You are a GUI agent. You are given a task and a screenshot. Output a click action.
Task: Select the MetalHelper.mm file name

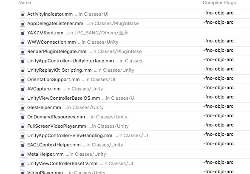pos(45,154)
